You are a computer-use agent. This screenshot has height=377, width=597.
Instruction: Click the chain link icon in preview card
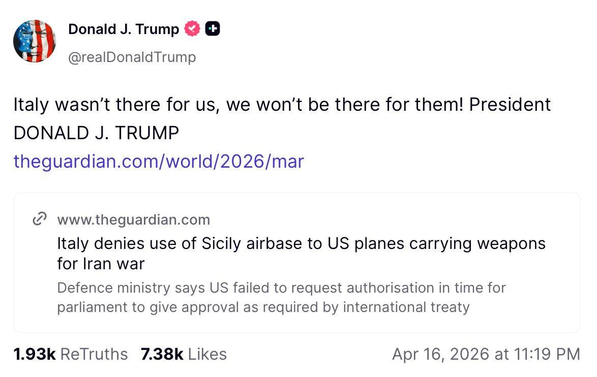coord(40,219)
